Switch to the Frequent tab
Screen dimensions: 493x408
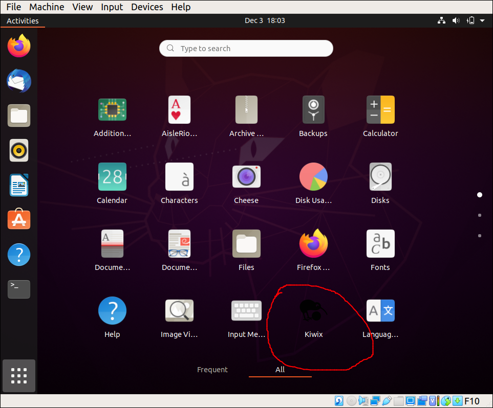[212, 369]
